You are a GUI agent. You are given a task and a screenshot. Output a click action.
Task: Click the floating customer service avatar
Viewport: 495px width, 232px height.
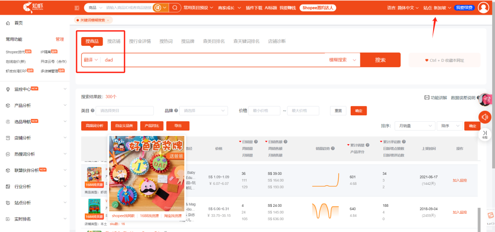click(x=485, y=100)
